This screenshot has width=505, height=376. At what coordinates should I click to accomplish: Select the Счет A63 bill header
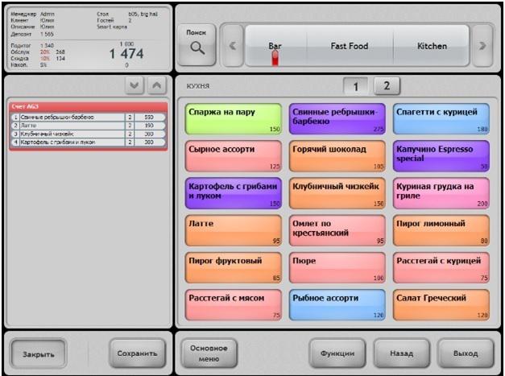click(89, 106)
